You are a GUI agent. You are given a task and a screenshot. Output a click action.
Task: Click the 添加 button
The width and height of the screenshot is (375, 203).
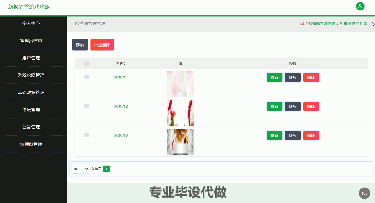[80, 45]
